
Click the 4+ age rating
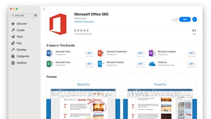tap(194, 31)
